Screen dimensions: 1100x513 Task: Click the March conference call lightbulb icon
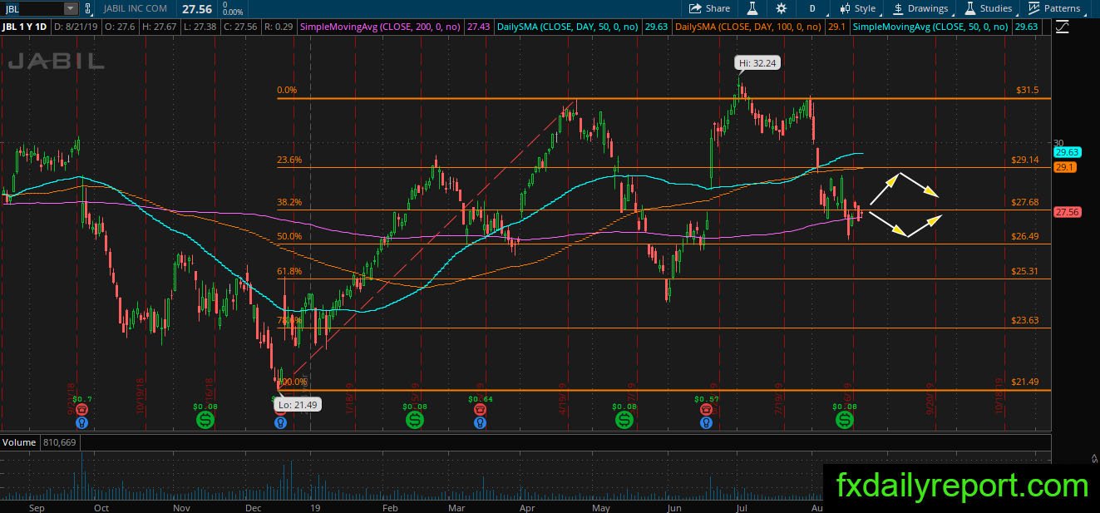pos(480,422)
